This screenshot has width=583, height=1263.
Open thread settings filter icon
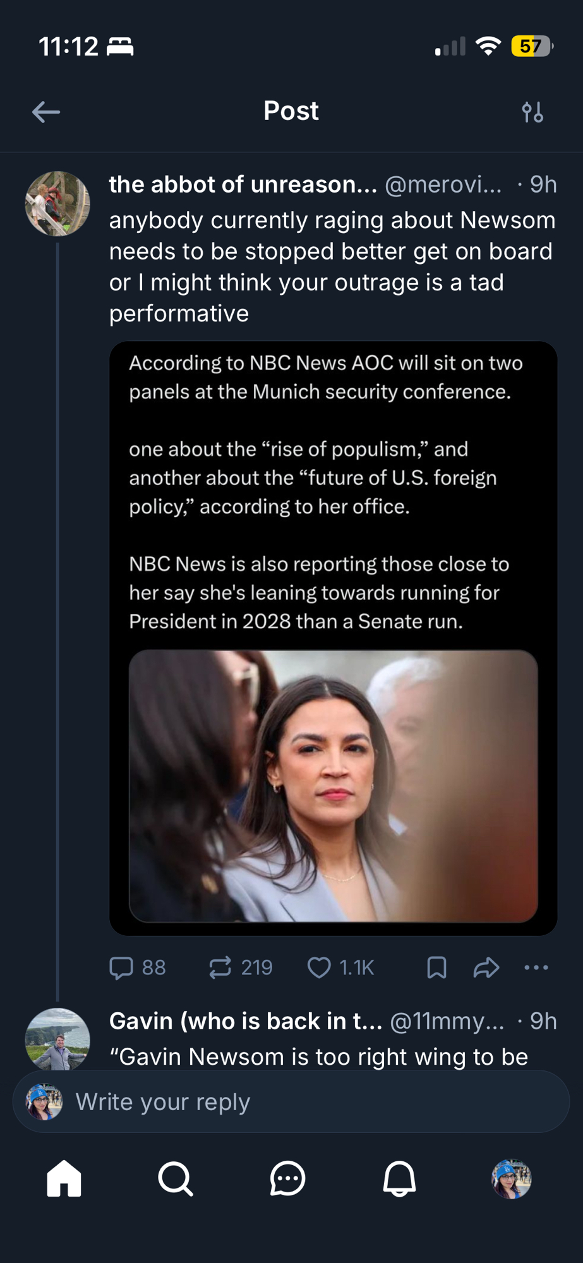coord(532,112)
